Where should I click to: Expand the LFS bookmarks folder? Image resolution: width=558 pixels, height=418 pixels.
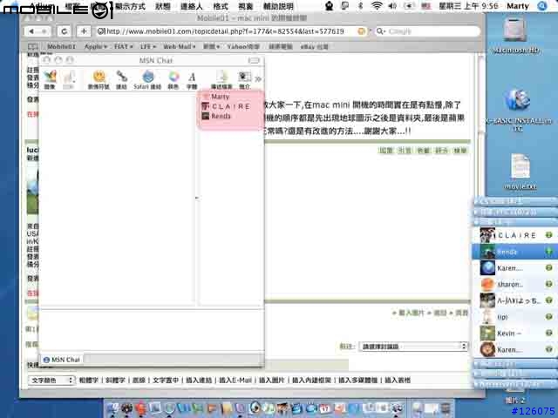(147, 46)
